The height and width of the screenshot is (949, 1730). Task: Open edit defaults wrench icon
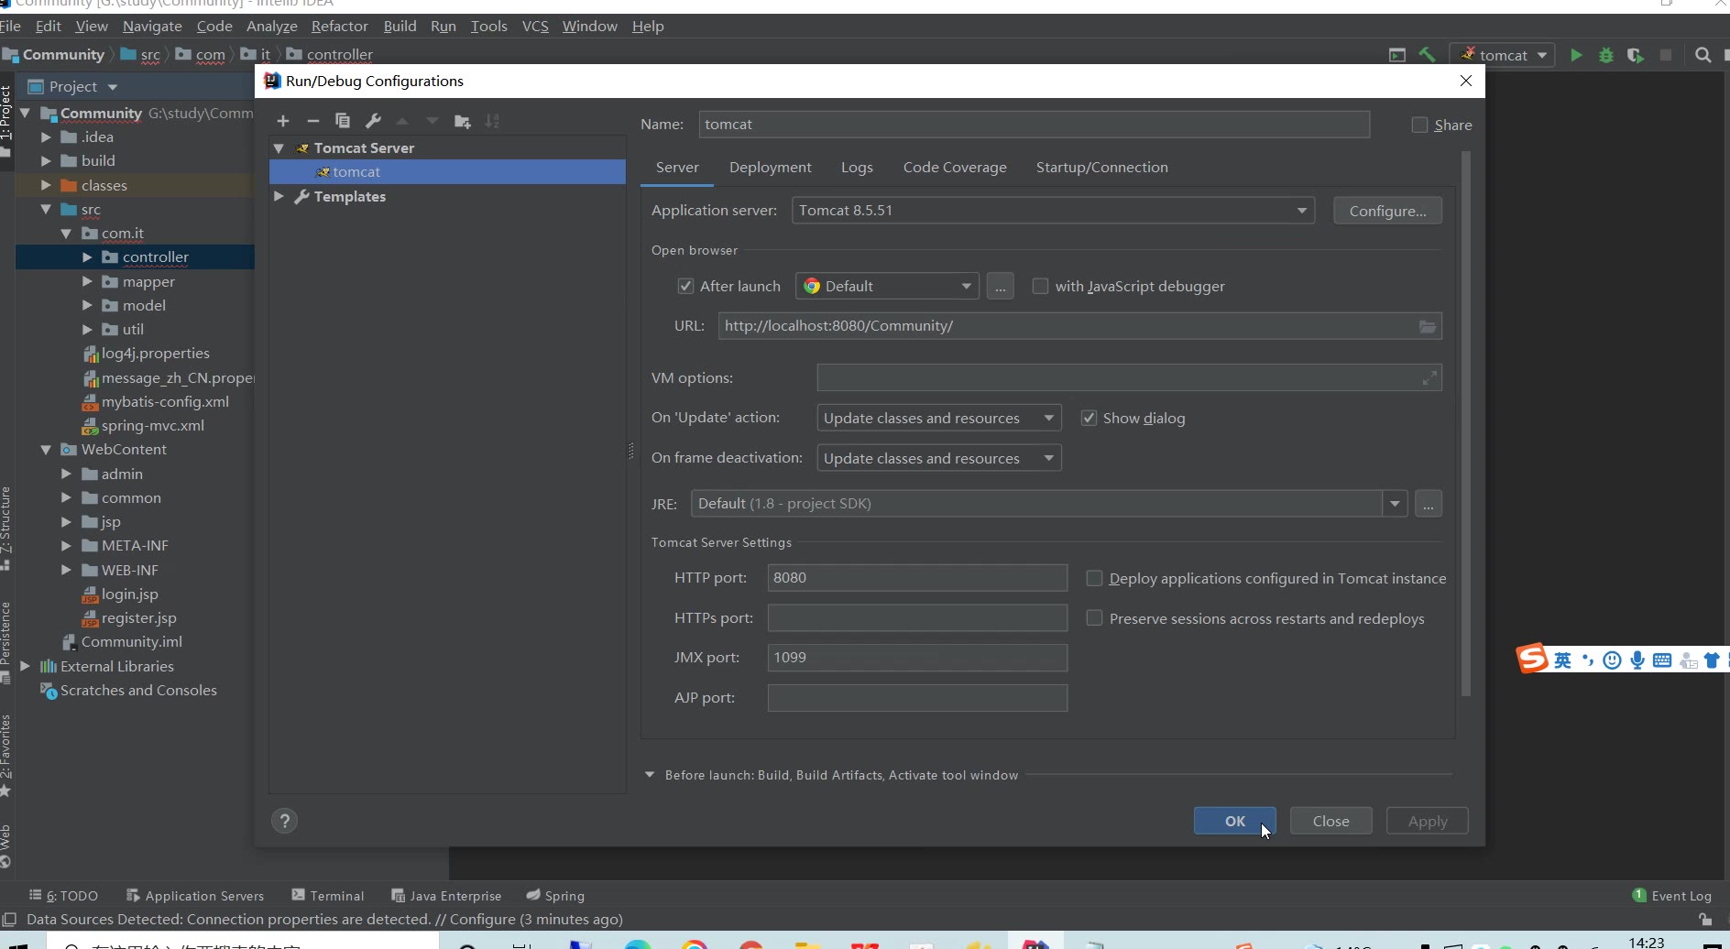(x=373, y=121)
